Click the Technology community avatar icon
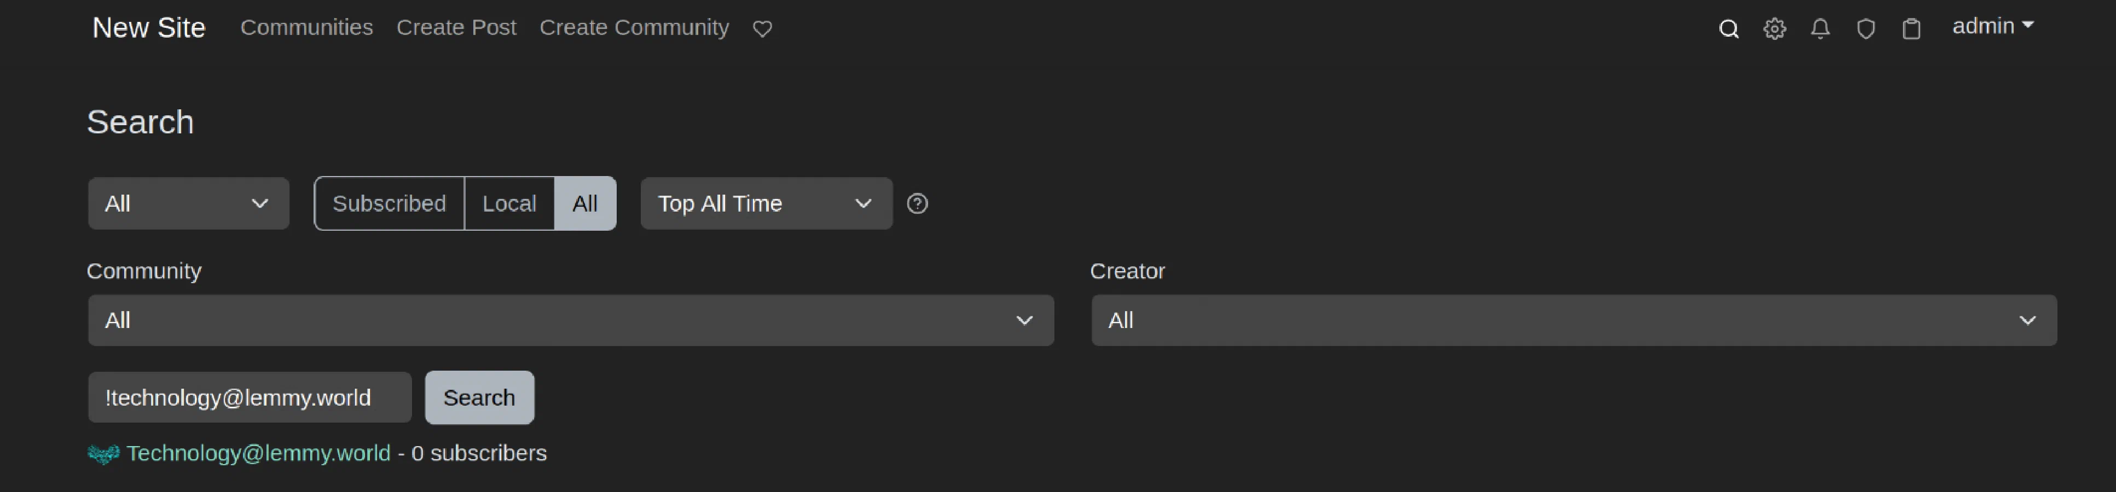The image size is (2116, 492). [x=103, y=454]
